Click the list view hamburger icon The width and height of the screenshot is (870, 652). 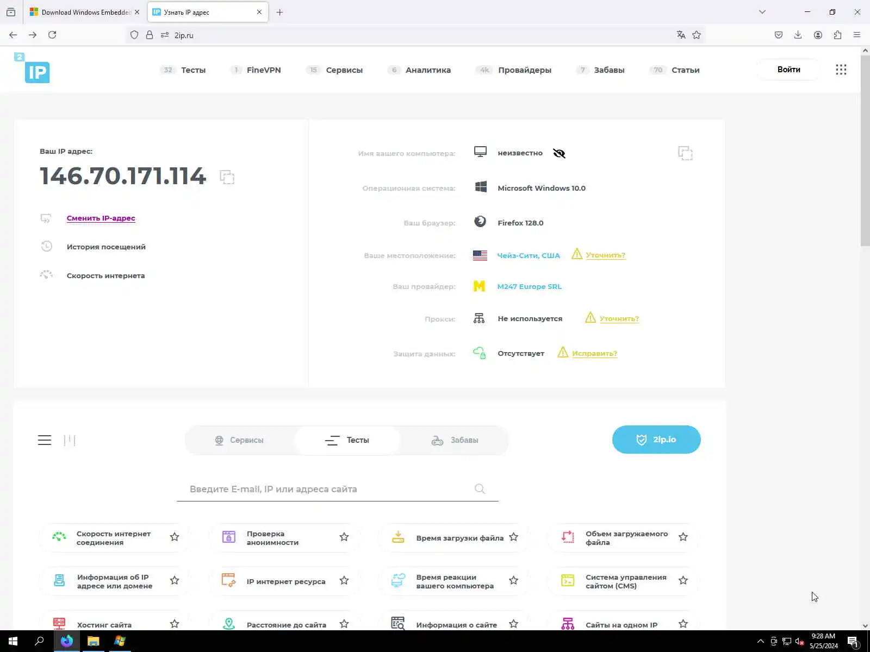[x=45, y=440]
